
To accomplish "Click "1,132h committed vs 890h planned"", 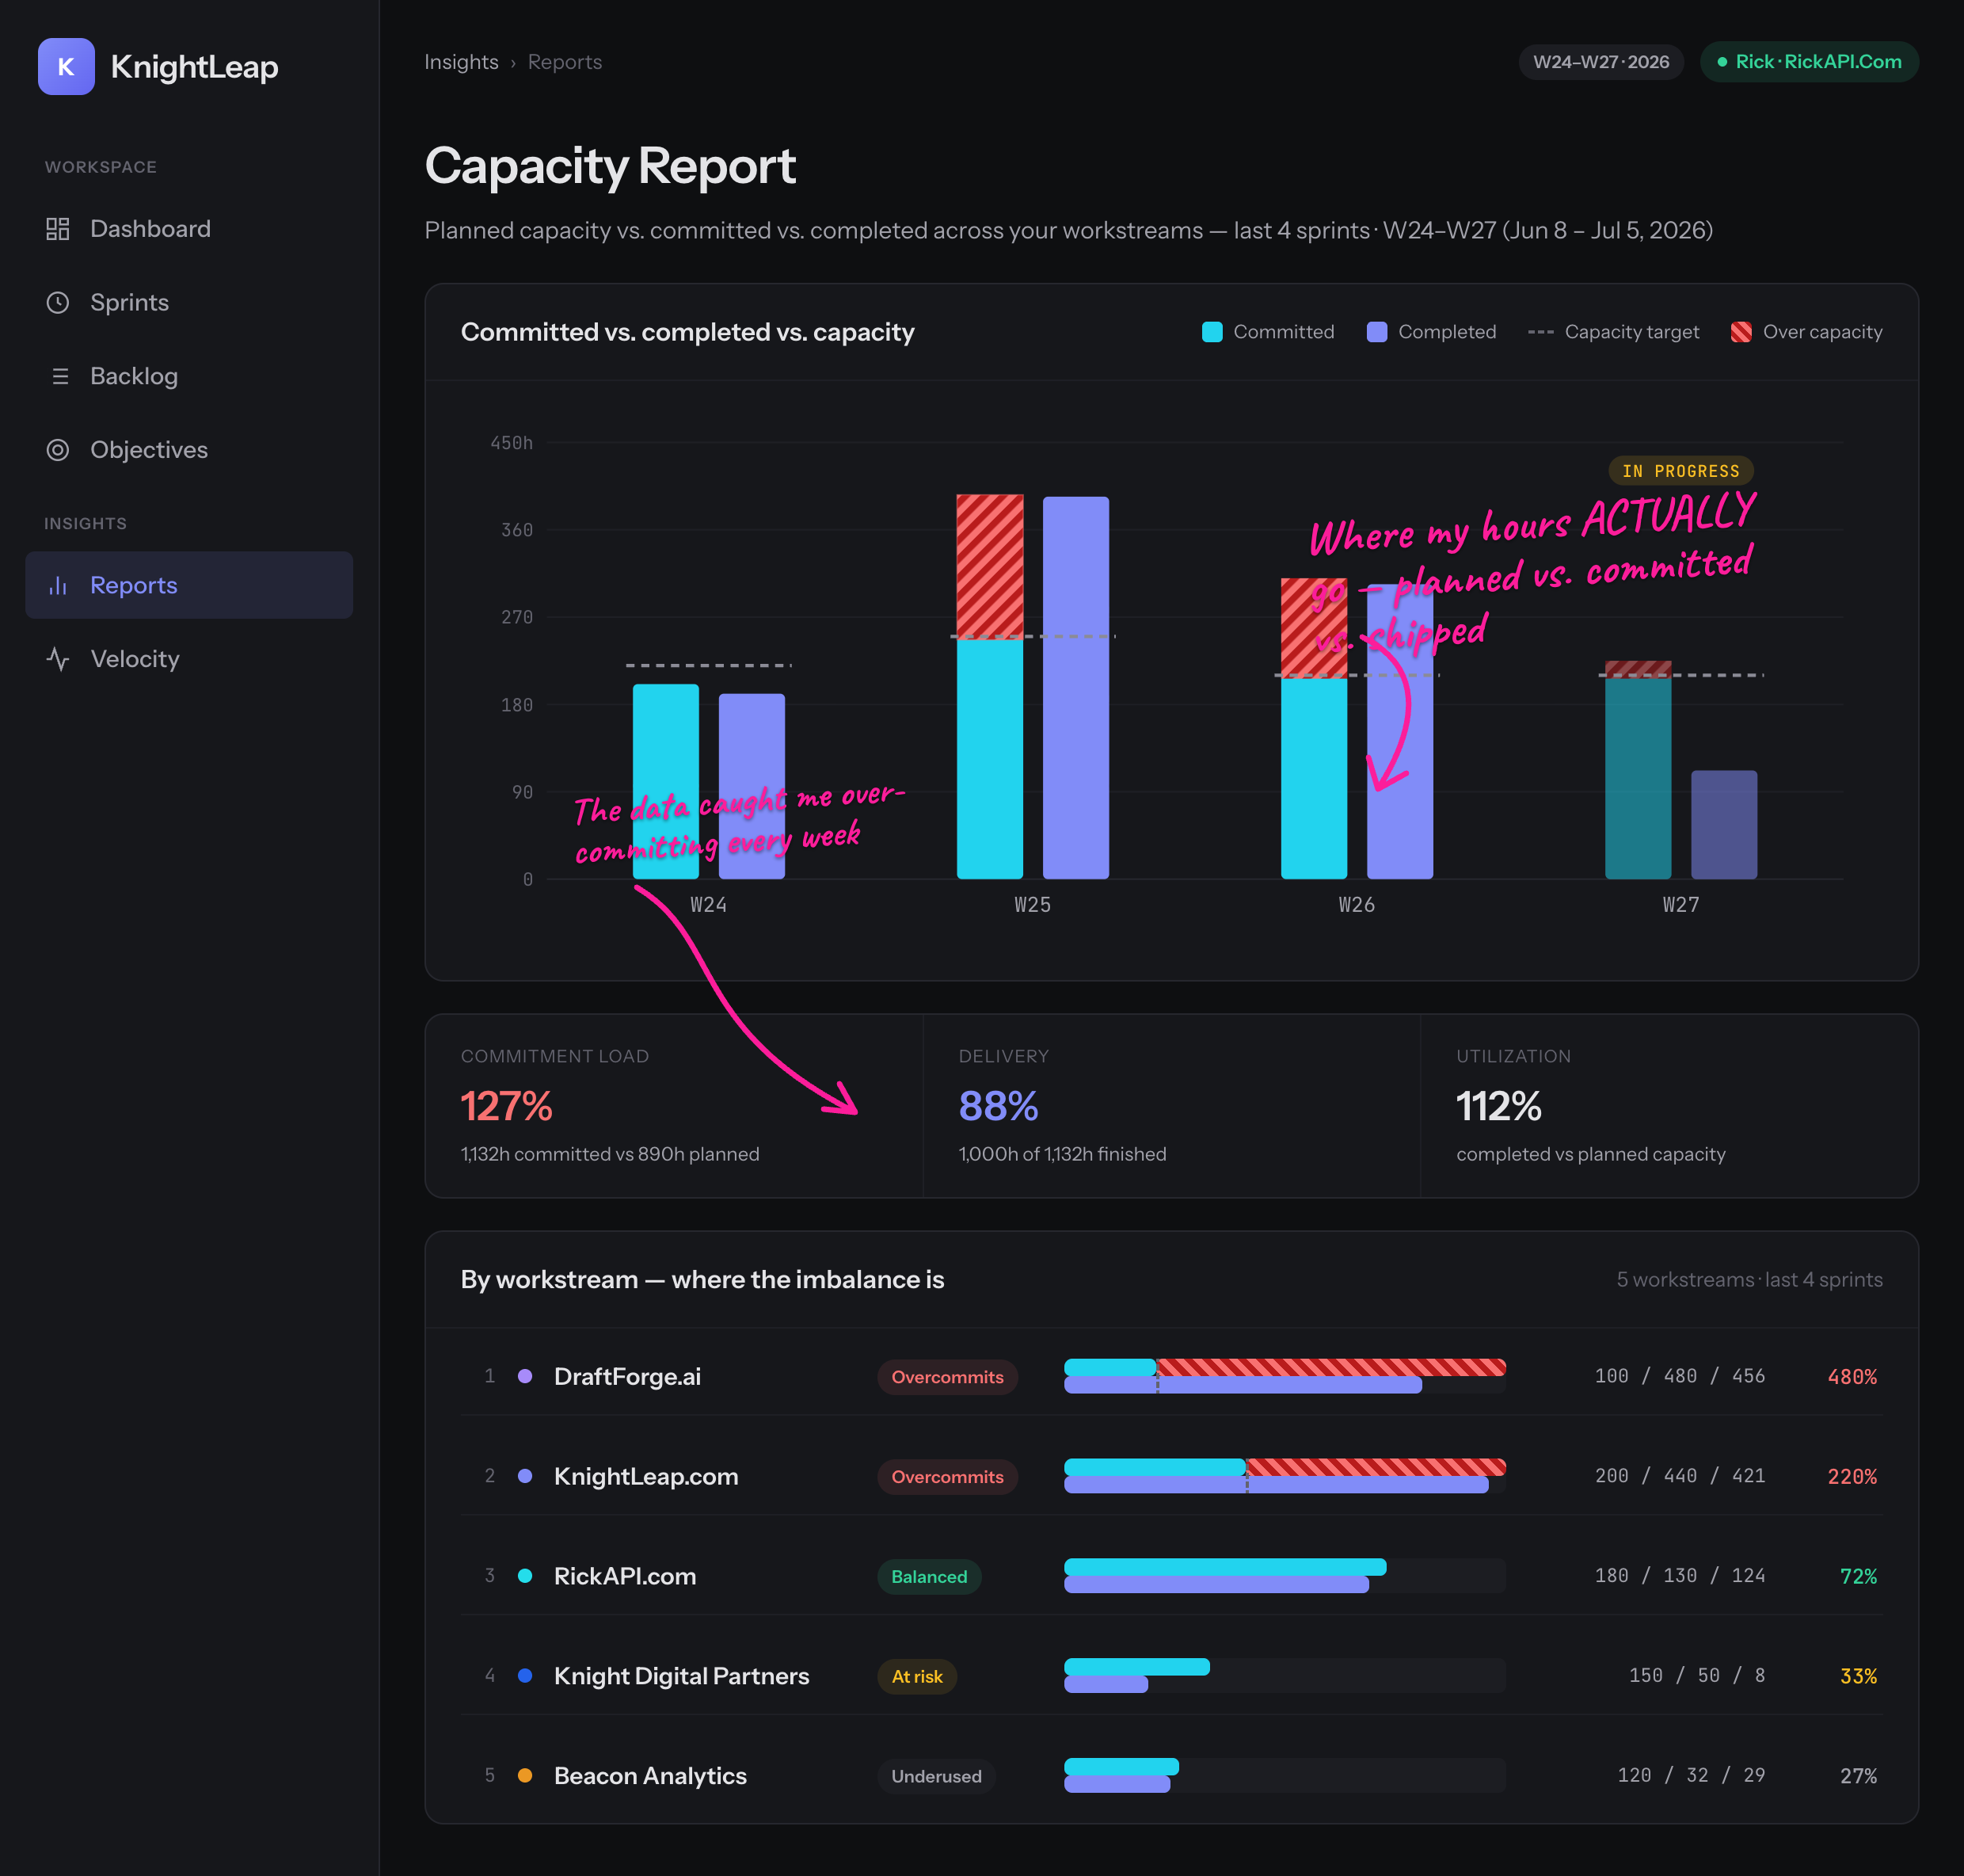I will coord(610,1154).
